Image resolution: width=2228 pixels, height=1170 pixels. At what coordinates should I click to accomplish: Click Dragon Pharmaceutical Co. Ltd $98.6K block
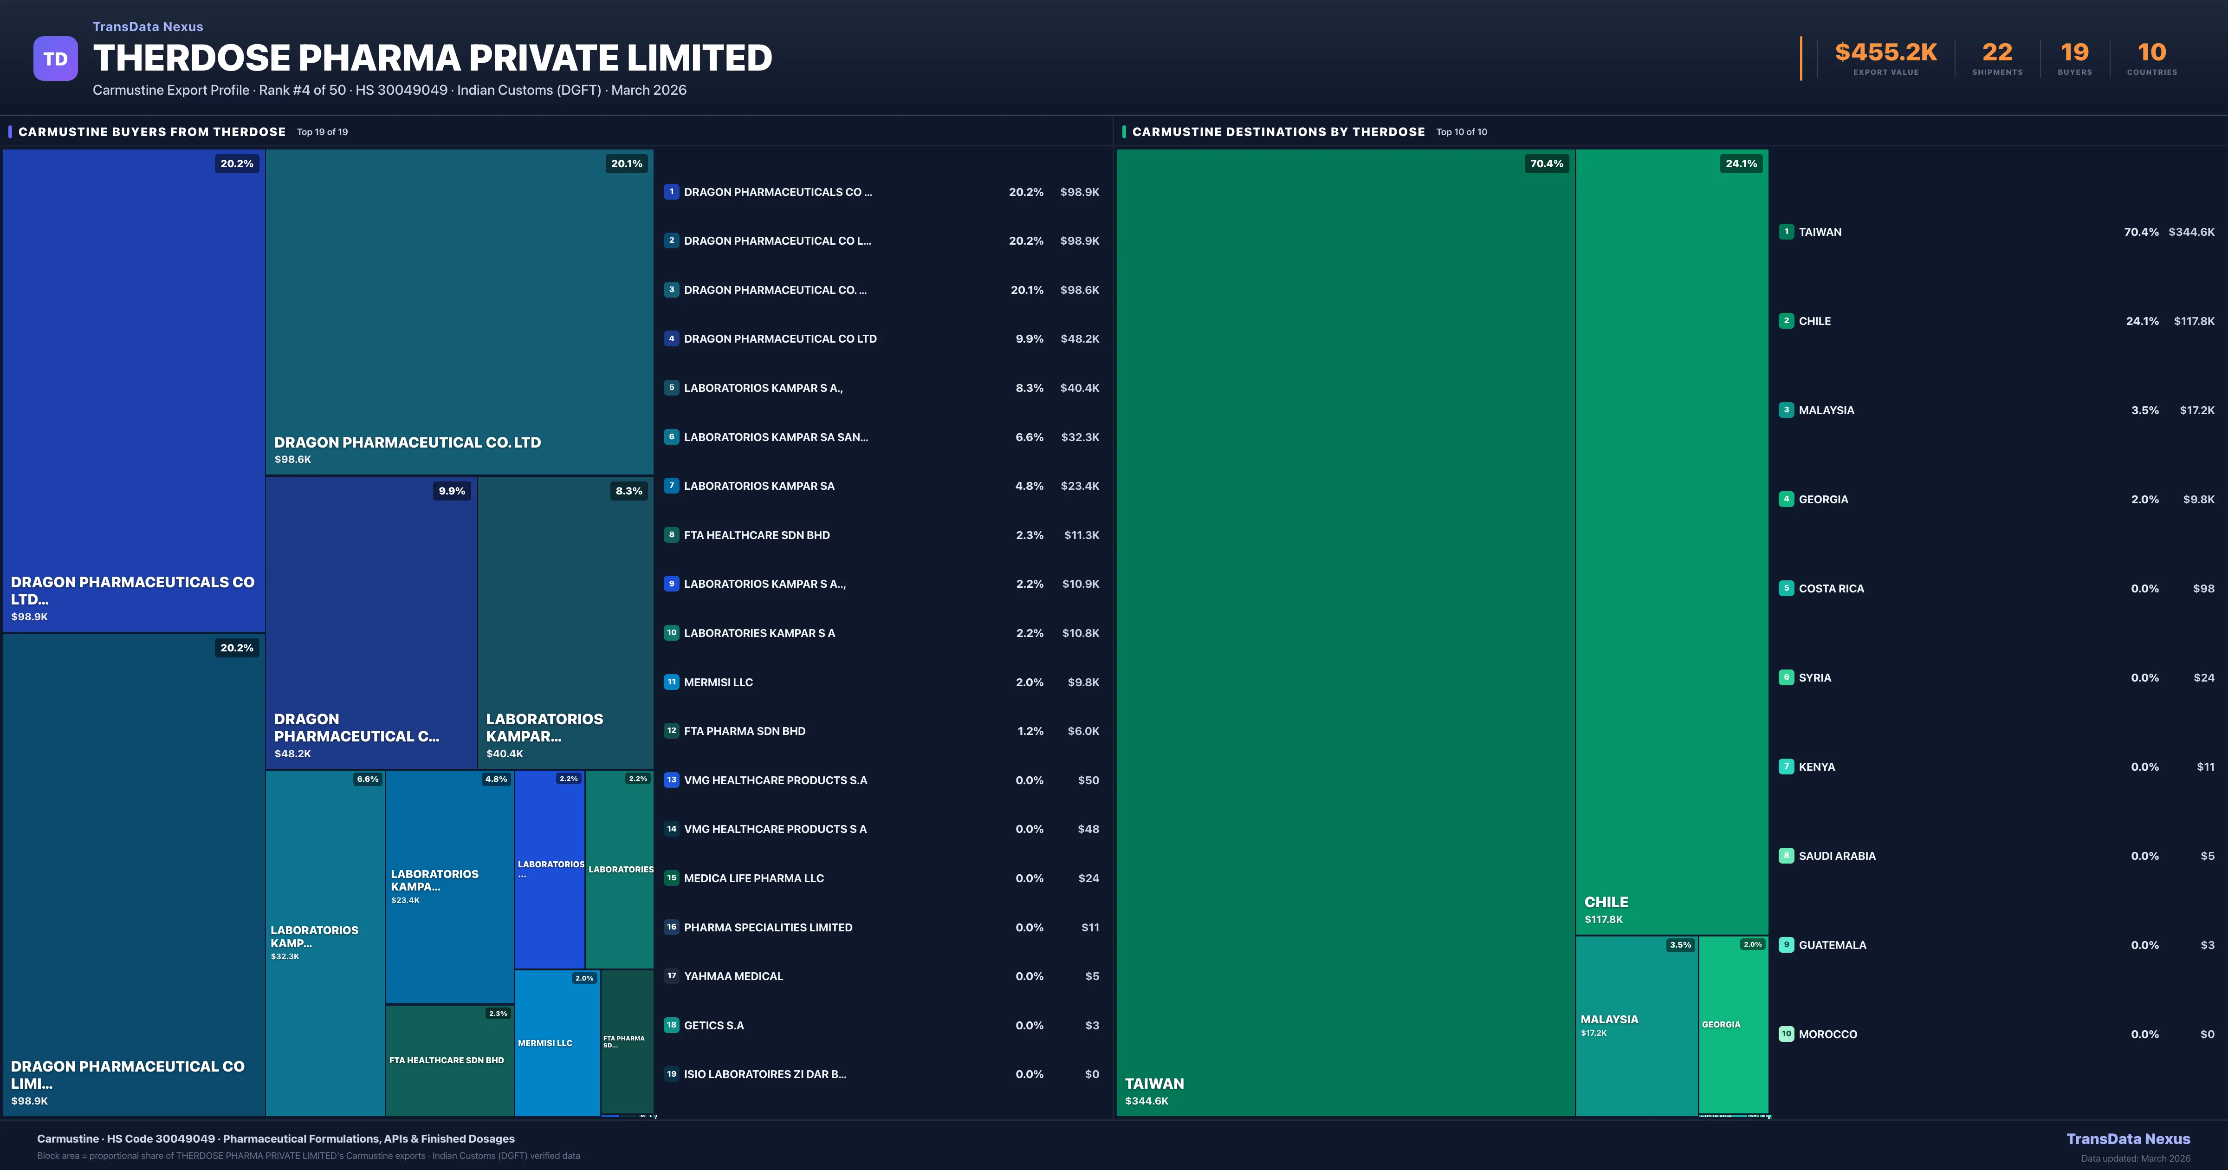[459, 312]
